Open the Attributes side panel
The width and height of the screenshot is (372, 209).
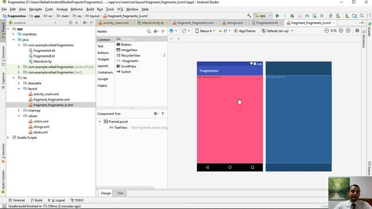coord(364,39)
